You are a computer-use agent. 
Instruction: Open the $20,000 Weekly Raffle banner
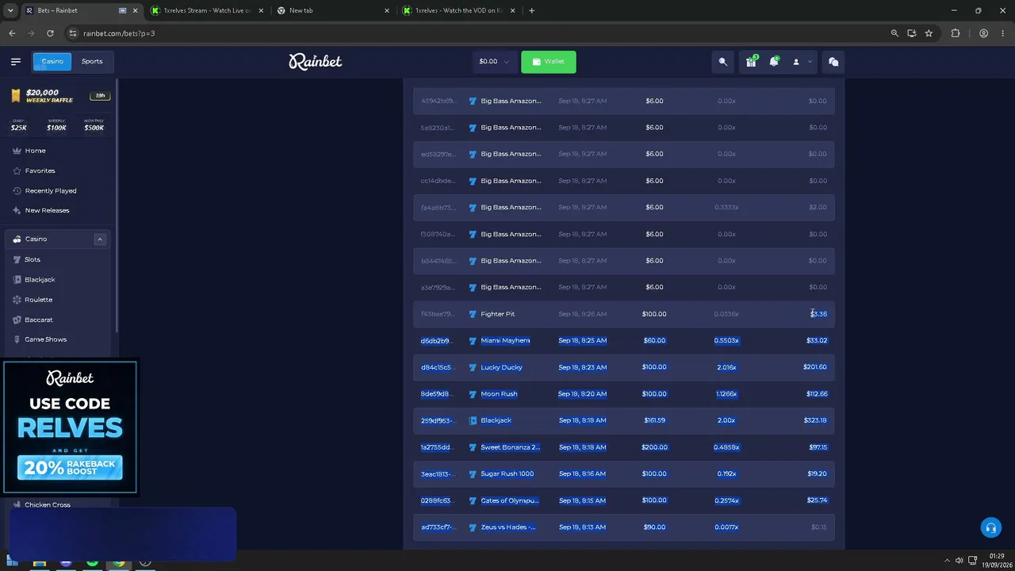pos(59,96)
